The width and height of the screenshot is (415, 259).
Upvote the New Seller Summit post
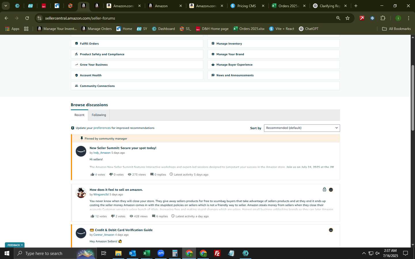pos(92,174)
